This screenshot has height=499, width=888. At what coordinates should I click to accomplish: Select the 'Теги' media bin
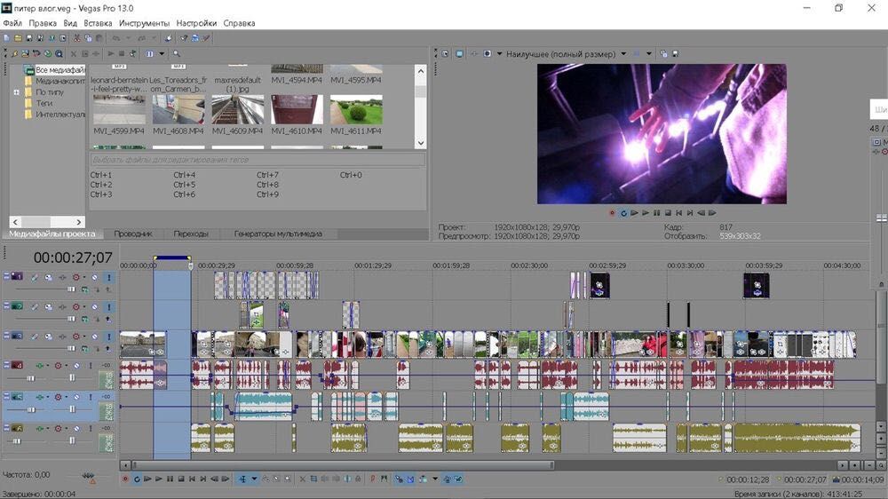pos(44,103)
